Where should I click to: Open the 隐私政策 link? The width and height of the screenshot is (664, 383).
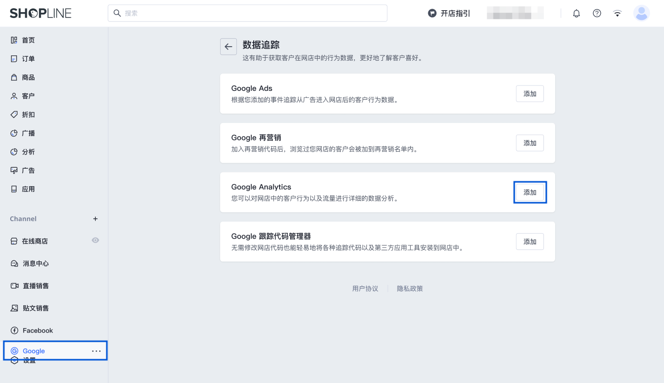coord(410,289)
